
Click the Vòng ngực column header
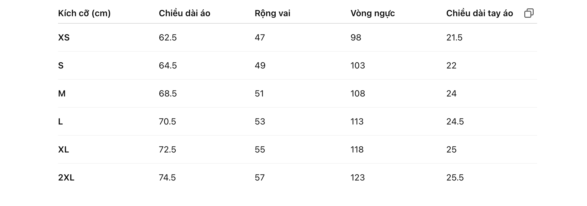(372, 13)
